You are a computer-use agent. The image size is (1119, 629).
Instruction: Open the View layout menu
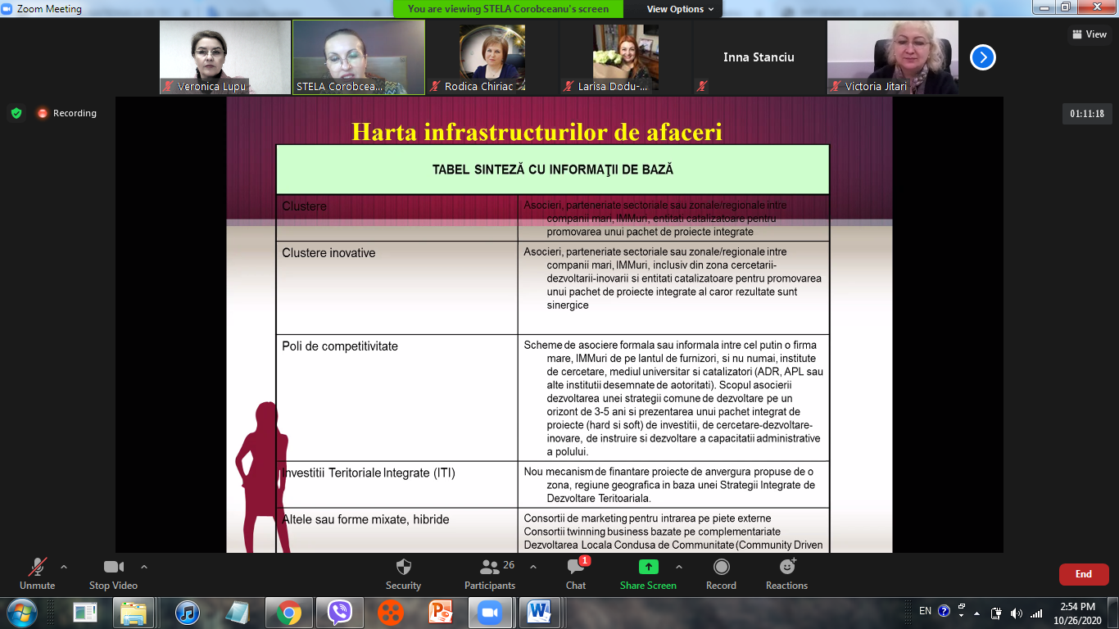[x=1089, y=34]
